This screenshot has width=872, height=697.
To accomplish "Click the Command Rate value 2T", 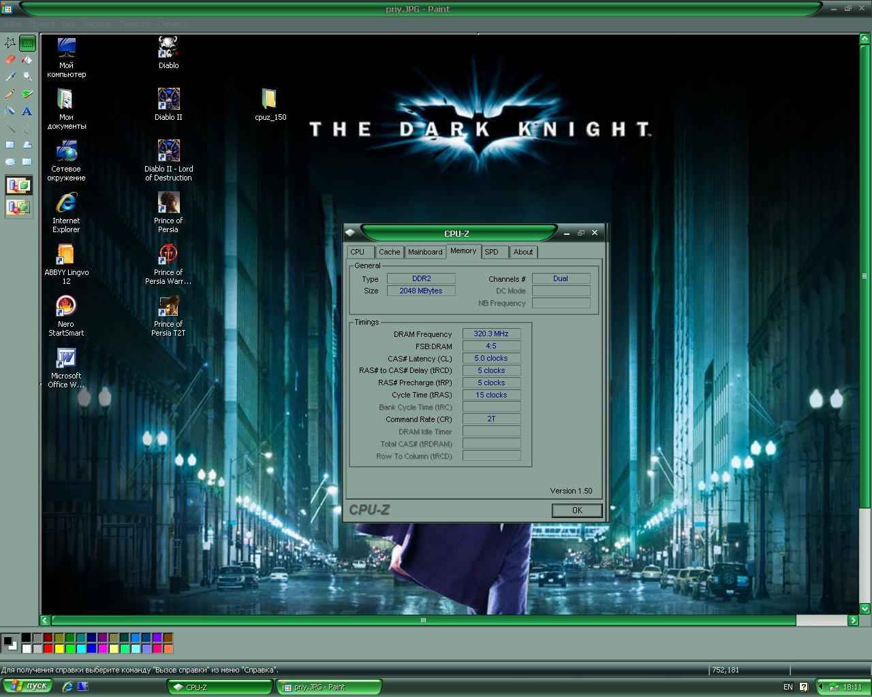I will pos(491,419).
